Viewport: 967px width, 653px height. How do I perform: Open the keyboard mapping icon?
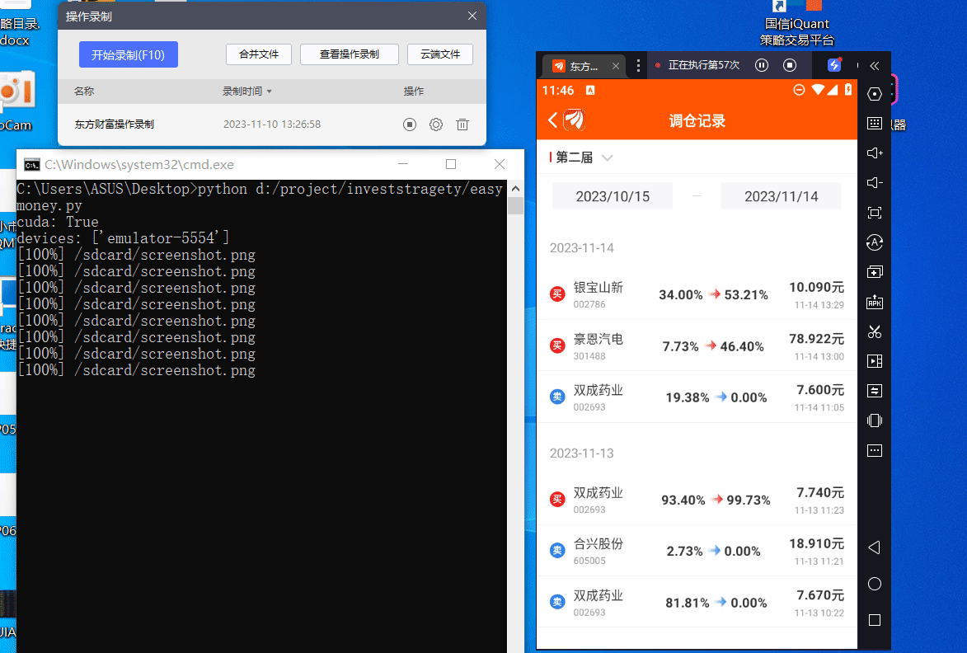(x=875, y=124)
